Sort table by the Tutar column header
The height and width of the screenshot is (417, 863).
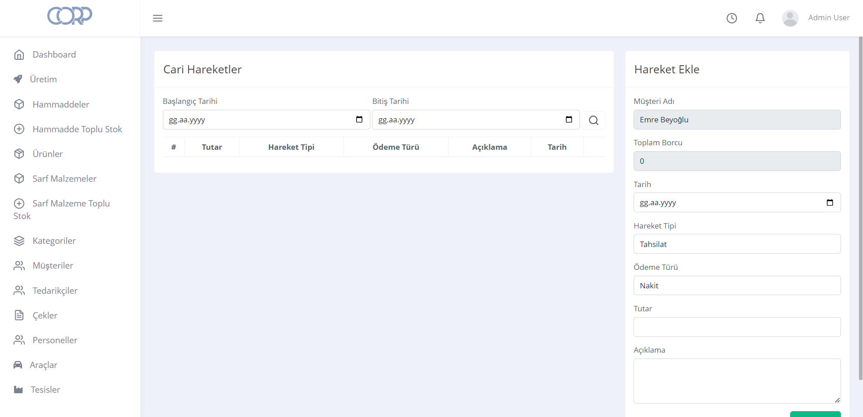coord(211,147)
